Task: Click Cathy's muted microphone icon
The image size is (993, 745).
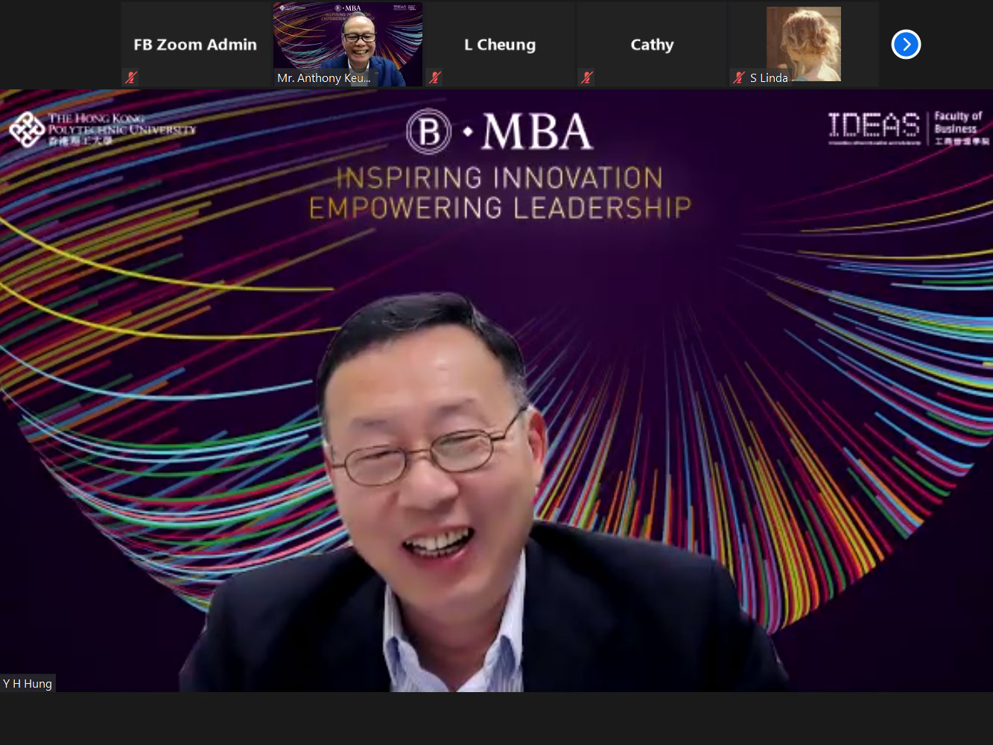Action: [x=587, y=77]
